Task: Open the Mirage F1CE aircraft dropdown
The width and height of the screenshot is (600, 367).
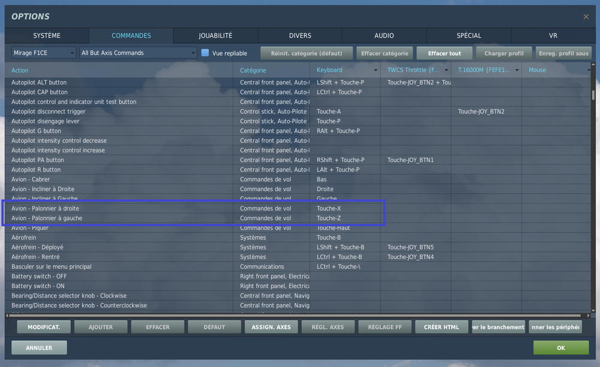Action: pyautogui.click(x=43, y=53)
